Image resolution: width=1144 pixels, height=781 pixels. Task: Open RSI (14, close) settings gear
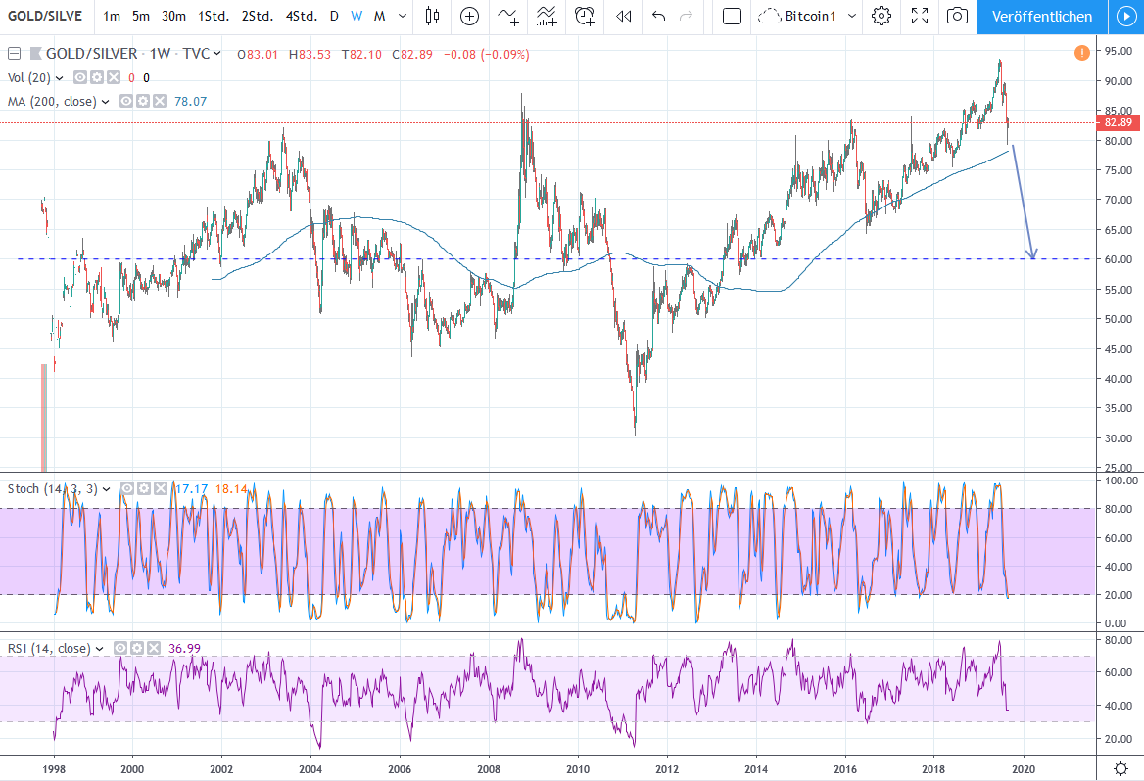tap(136, 648)
